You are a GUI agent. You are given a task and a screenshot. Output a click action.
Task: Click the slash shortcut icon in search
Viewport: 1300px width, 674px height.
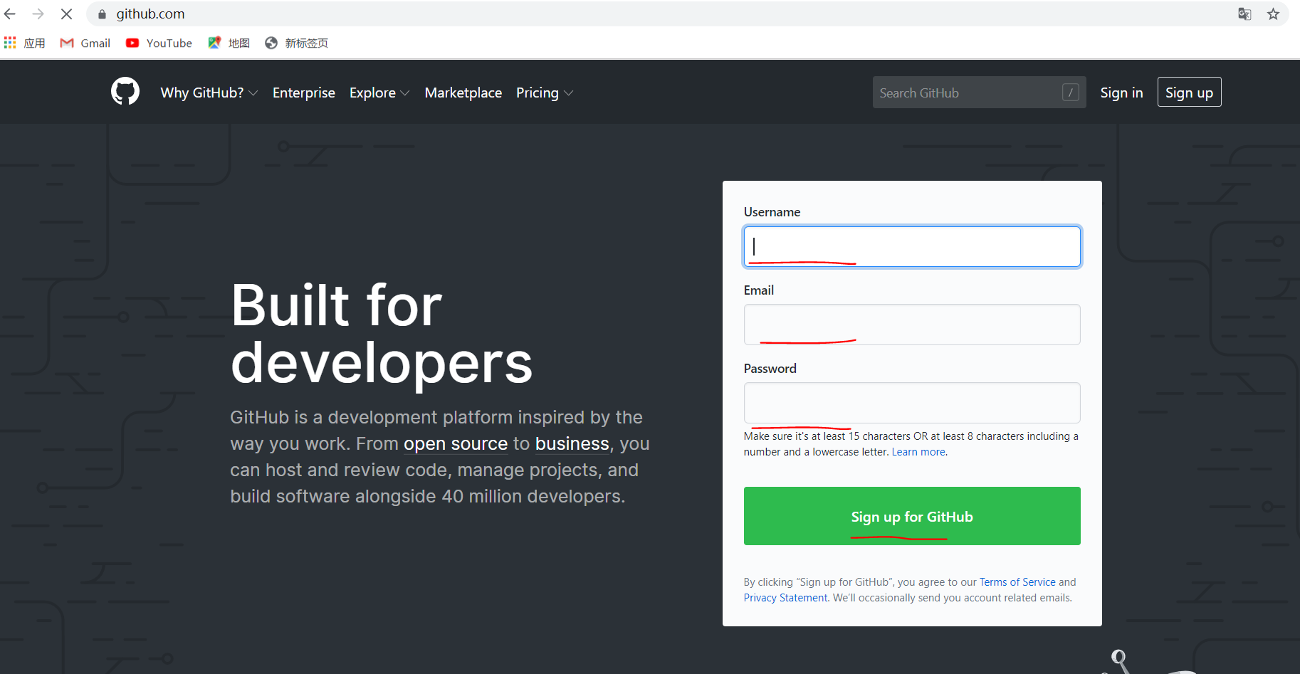pos(1070,93)
